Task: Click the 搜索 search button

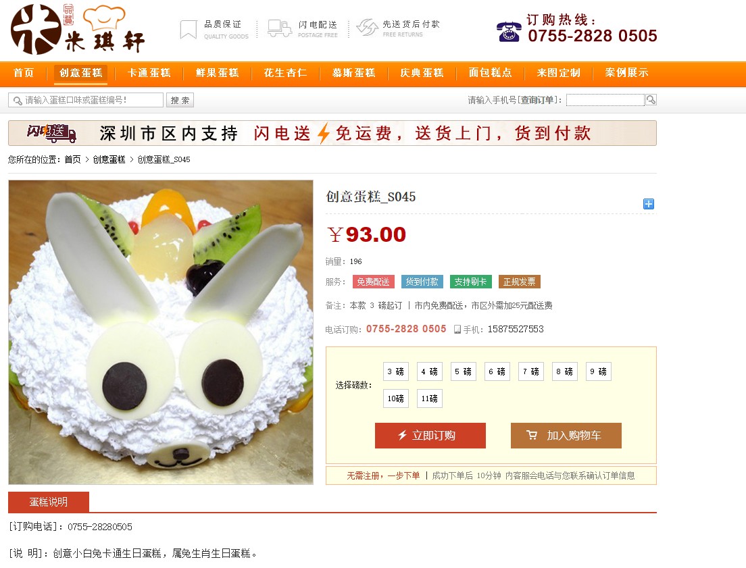Action: tap(180, 101)
